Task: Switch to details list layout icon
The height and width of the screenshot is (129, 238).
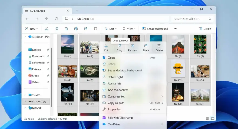Action: pos(207,119)
